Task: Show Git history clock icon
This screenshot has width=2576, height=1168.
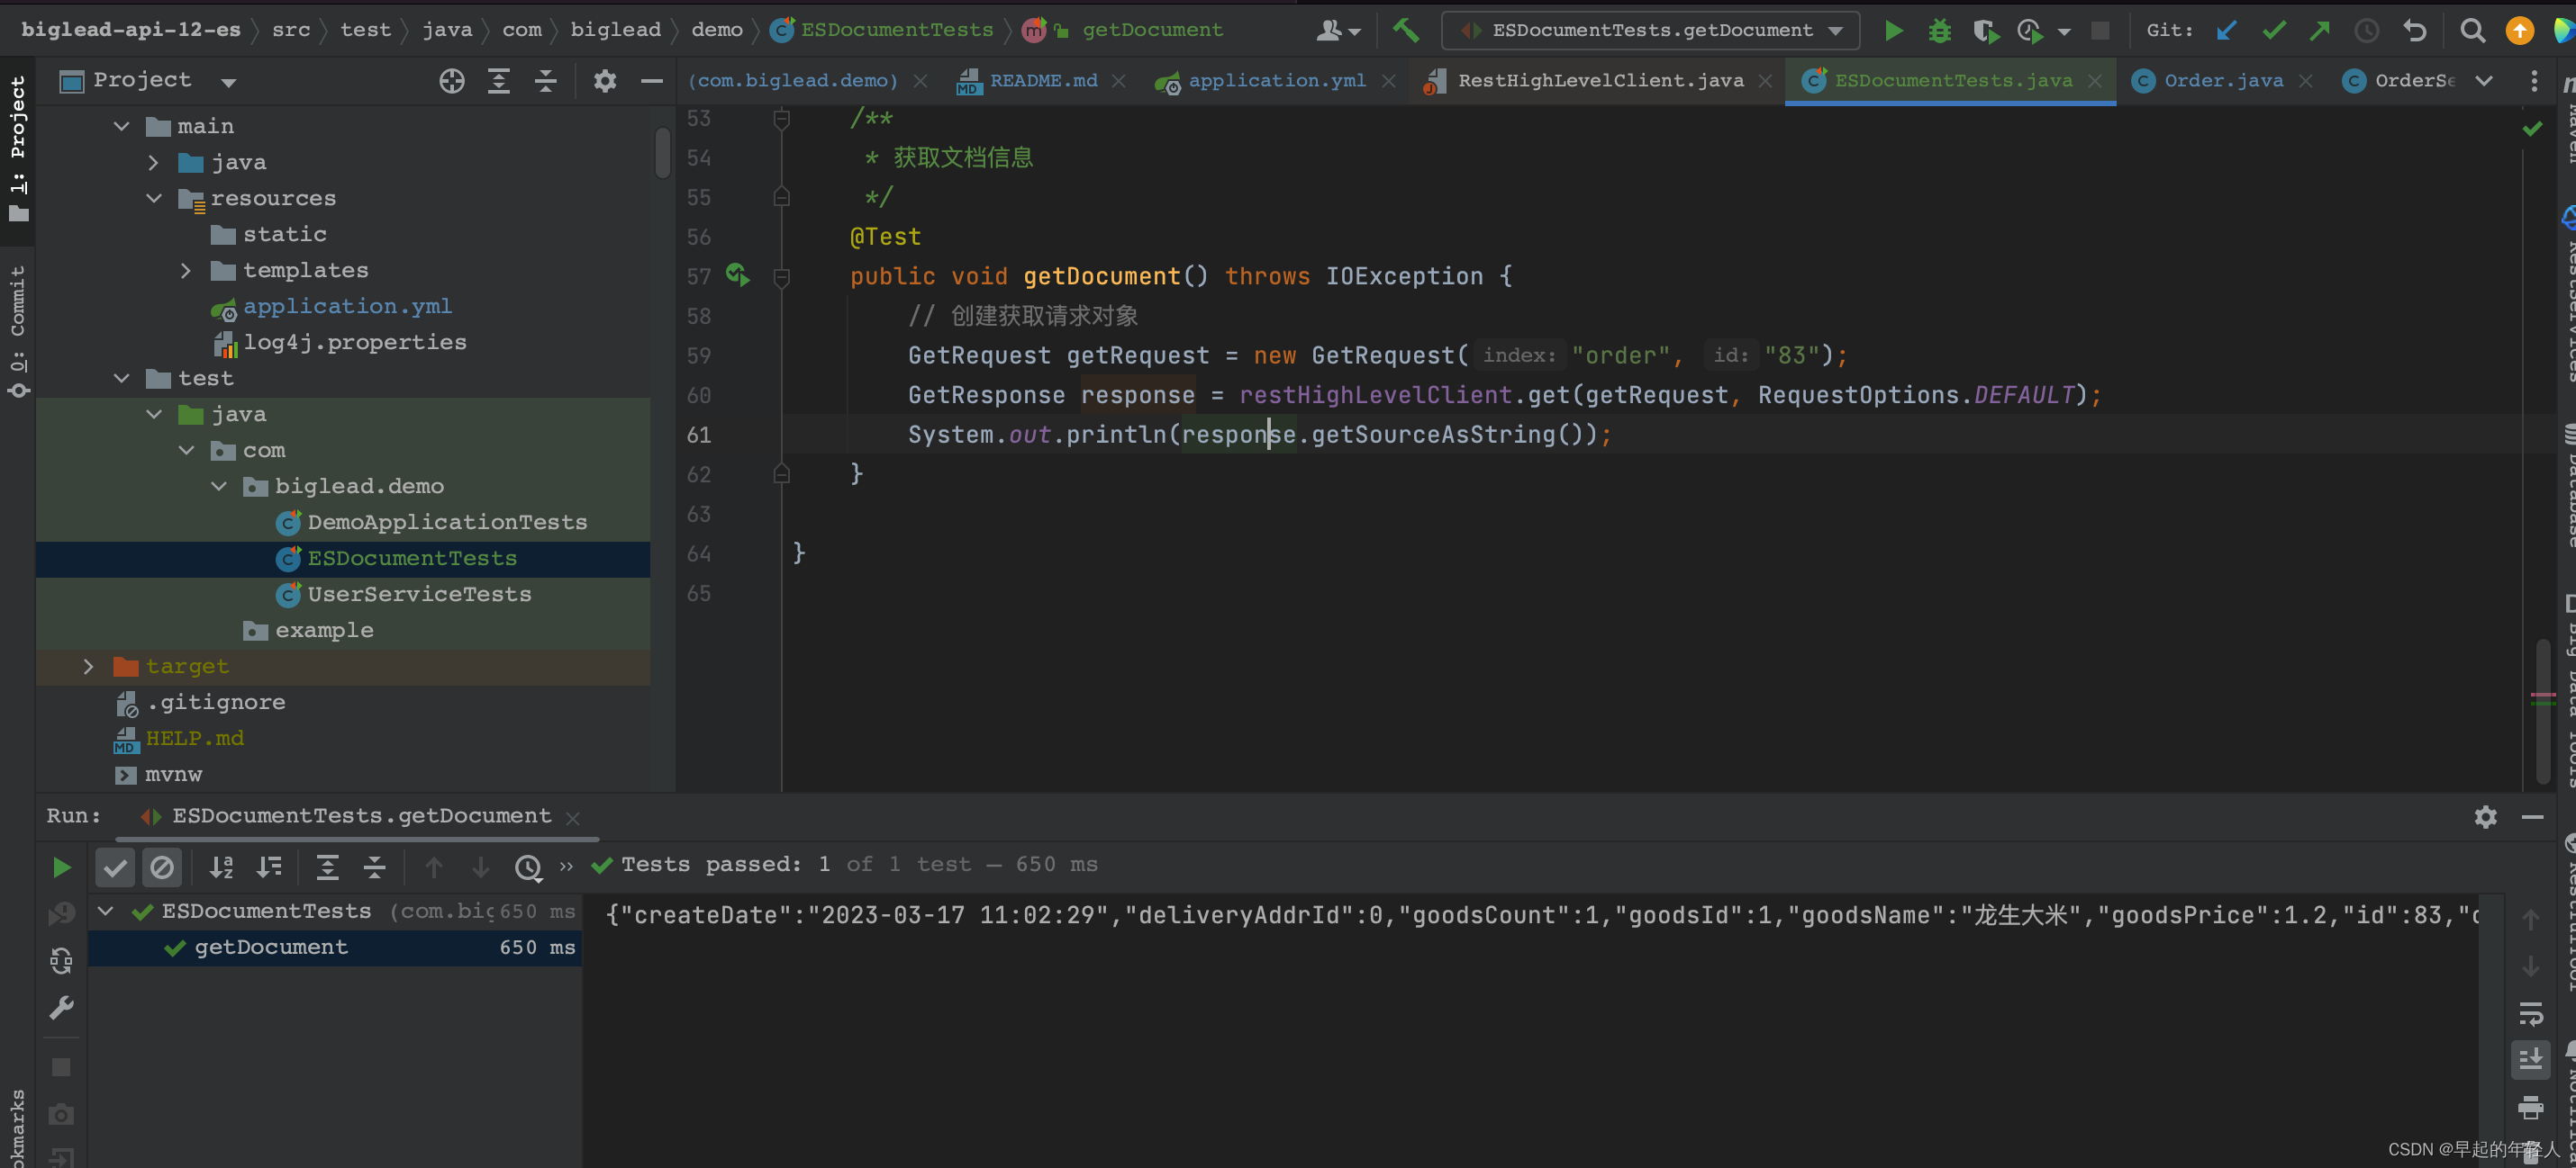Action: [2366, 31]
